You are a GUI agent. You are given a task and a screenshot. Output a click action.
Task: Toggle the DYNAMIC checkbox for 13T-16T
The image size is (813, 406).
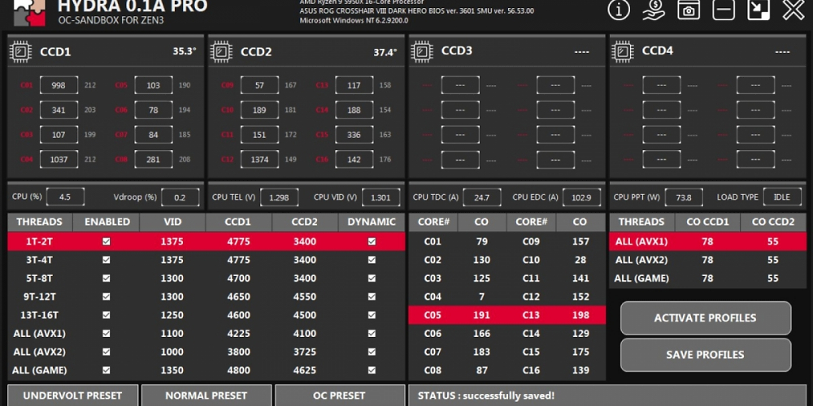pyautogui.click(x=372, y=315)
